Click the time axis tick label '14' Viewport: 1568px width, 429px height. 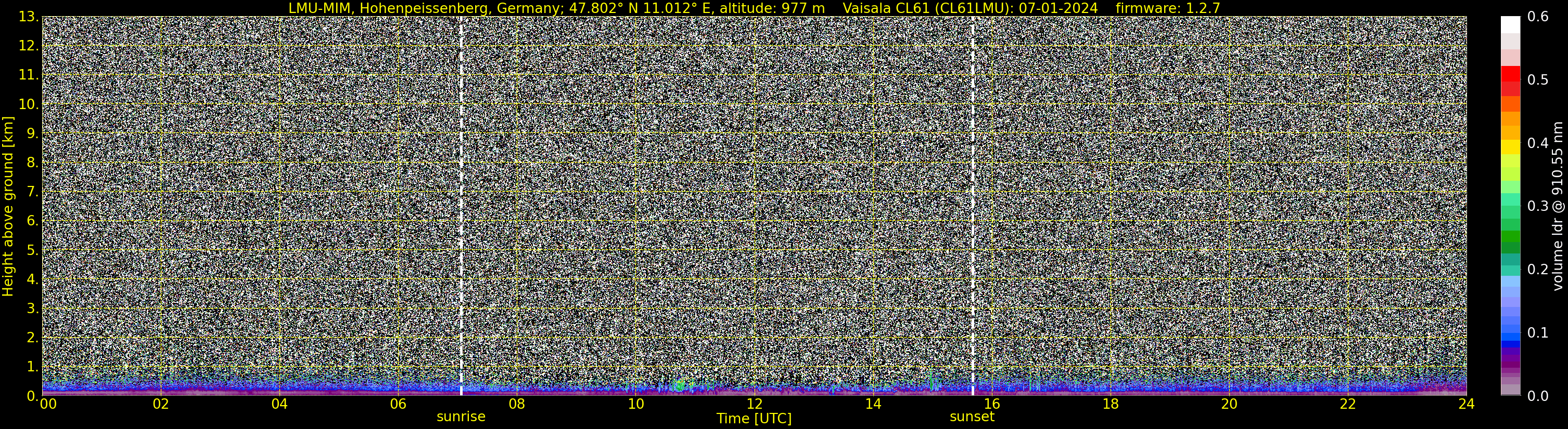point(873,404)
